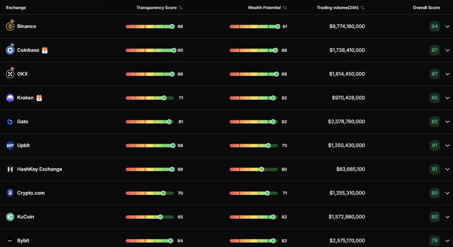Click the KuCoin logo icon
Viewport: 453px width, 247px height.
pos(10,217)
